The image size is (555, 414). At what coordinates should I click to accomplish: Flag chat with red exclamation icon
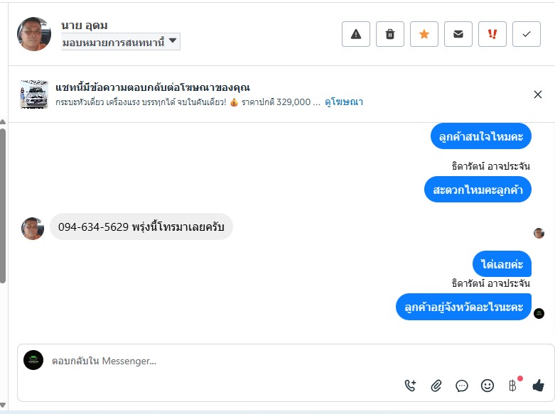click(x=492, y=34)
